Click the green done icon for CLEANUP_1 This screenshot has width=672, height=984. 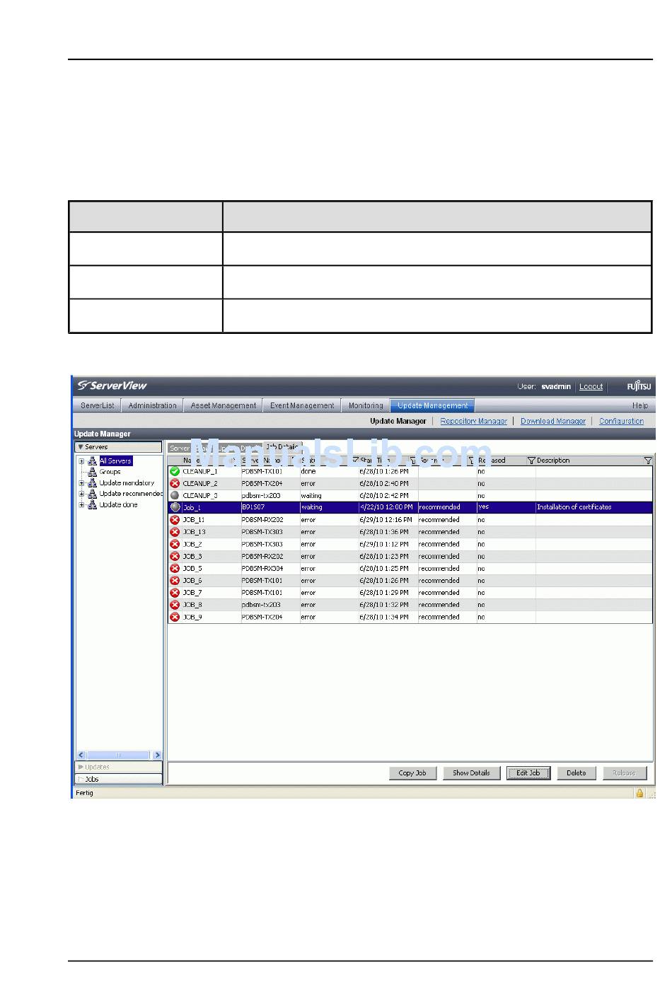click(175, 471)
